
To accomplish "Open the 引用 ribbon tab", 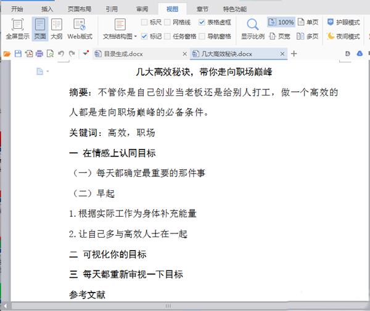I will tap(112, 9).
